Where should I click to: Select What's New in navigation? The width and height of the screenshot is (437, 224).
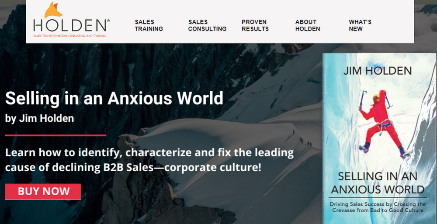pos(360,25)
